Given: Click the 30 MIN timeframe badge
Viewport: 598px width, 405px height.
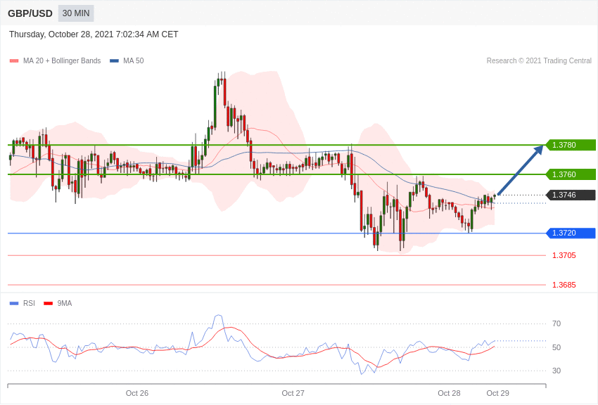Looking at the screenshot, I should point(76,13).
